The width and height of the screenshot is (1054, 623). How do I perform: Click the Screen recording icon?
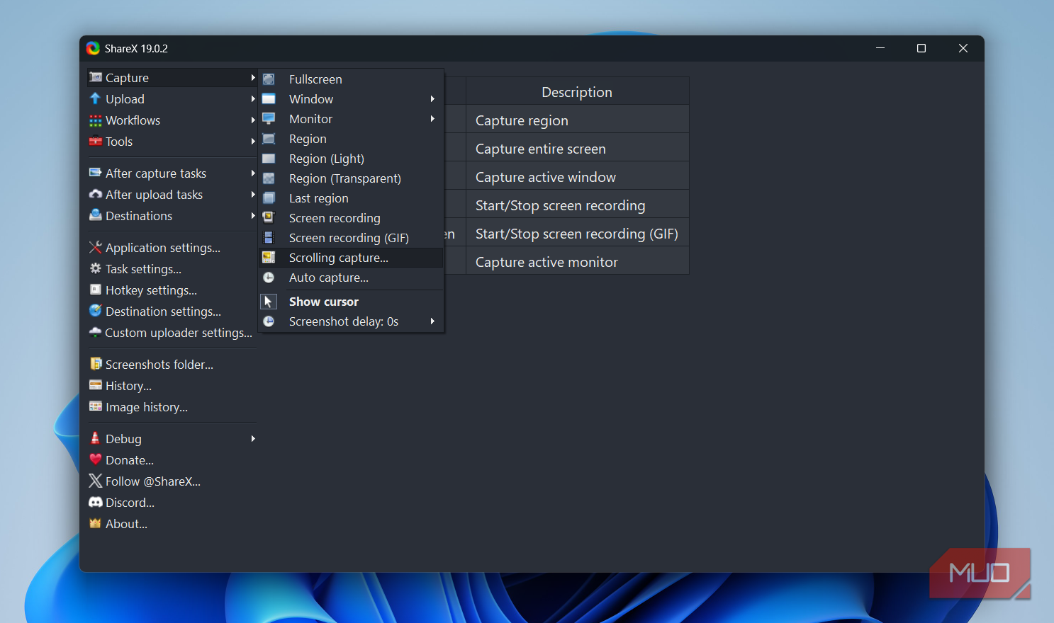pyautogui.click(x=269, y=218)
